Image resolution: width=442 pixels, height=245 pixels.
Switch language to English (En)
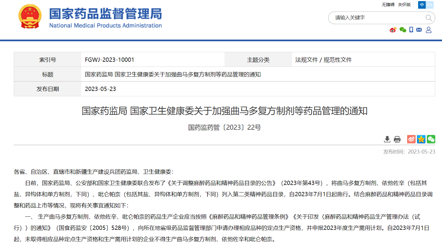pos(430,5)
